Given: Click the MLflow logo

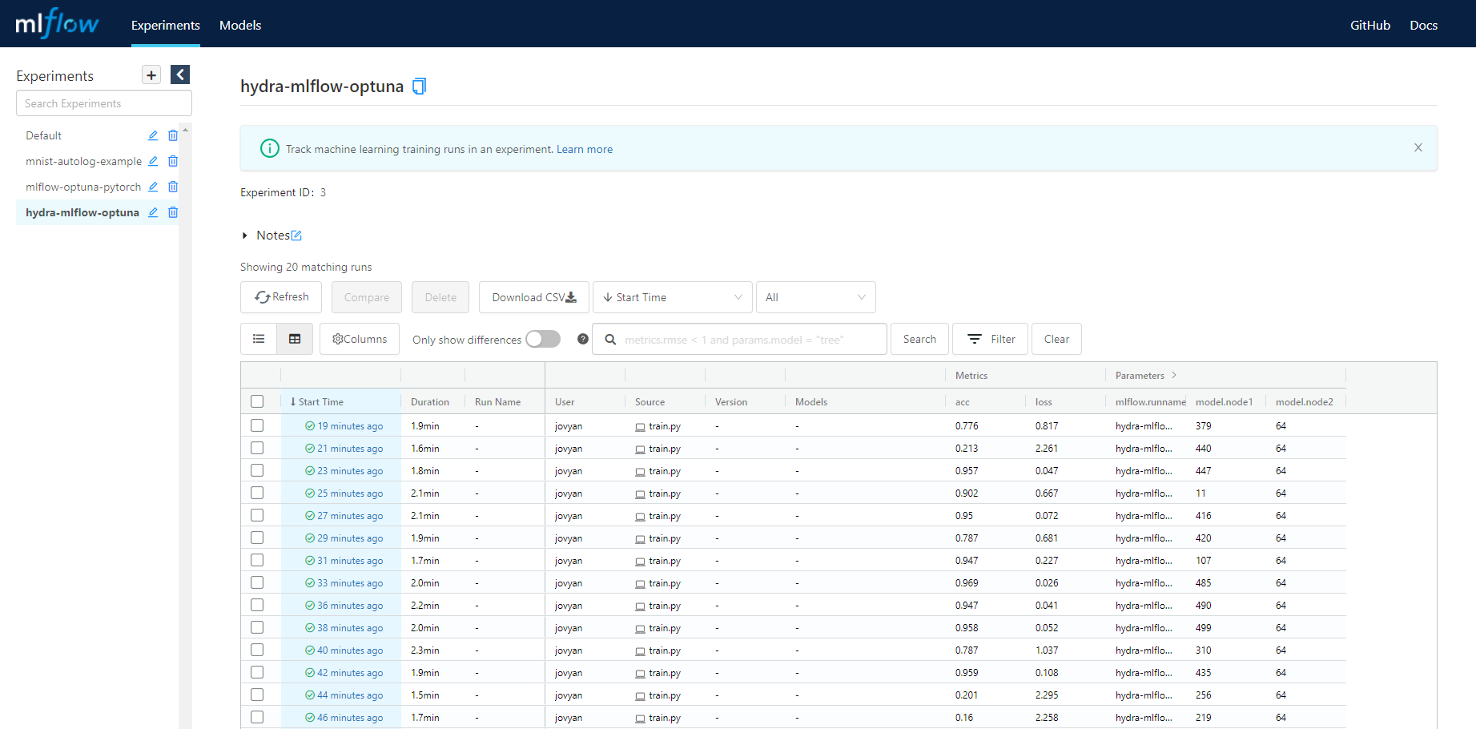Looking at the screenshot, I should tap(57, 23).
